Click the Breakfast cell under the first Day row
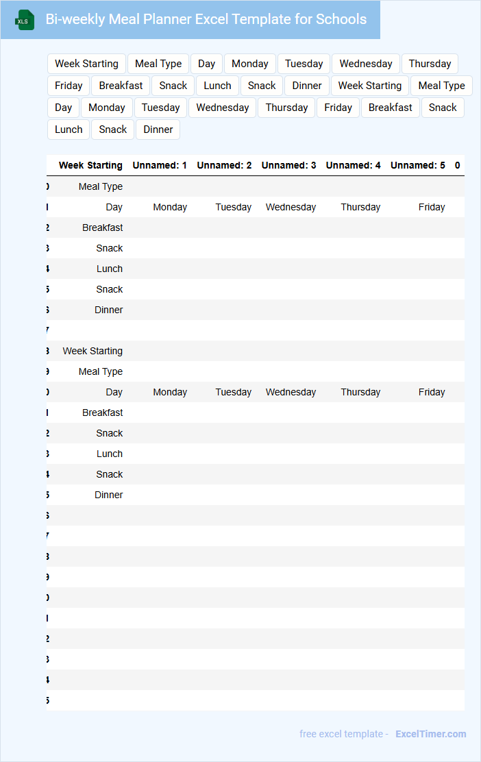The image size is (481, 762). pos(103,228)
